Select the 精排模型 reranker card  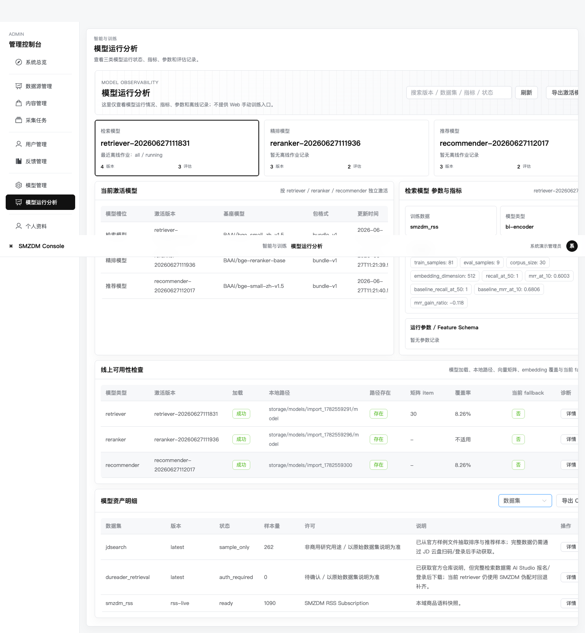click(x=347, y=148)
